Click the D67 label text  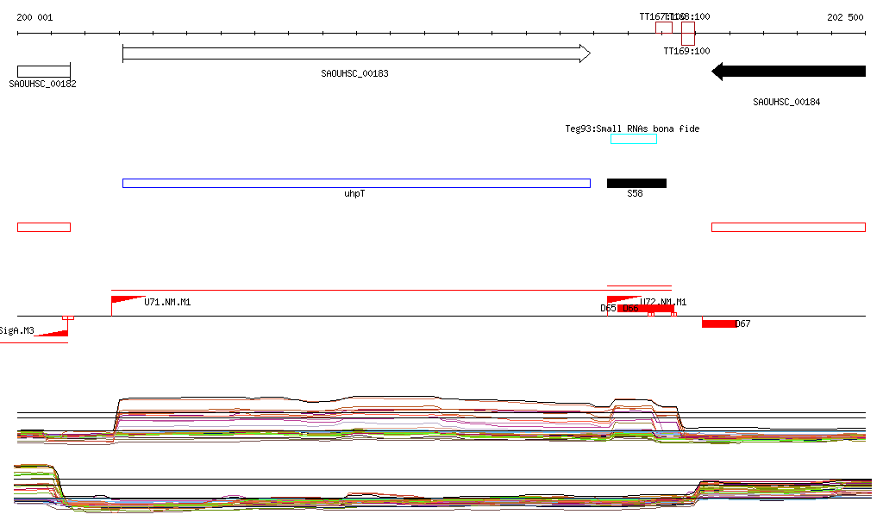(742, 323)
